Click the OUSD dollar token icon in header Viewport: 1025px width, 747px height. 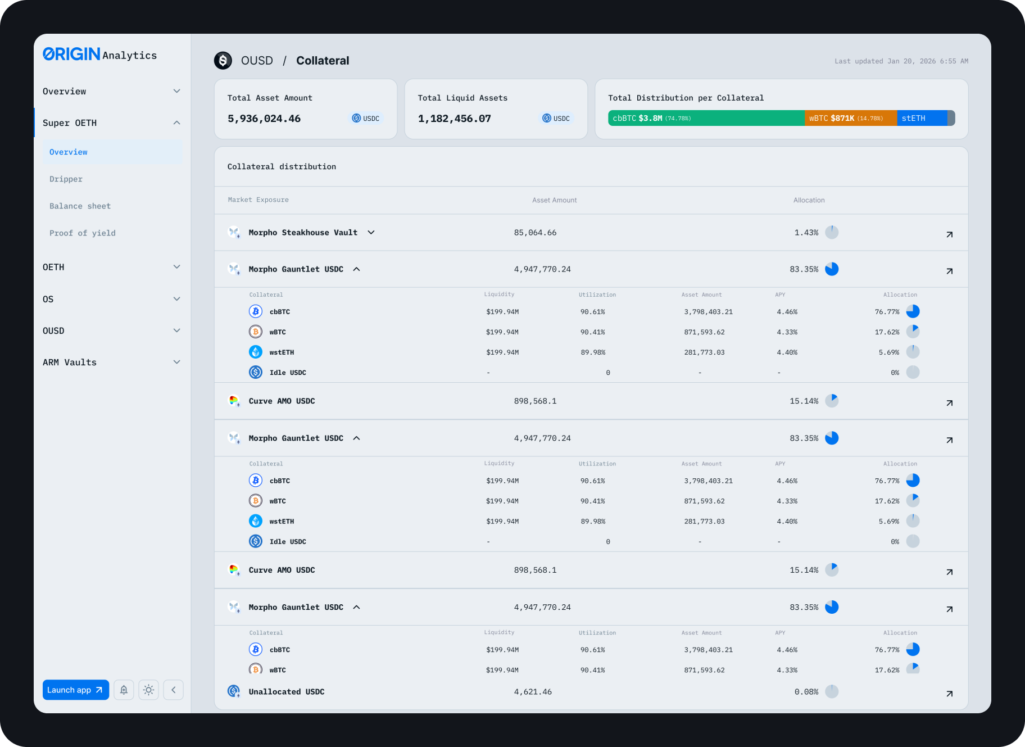point(223,60)
